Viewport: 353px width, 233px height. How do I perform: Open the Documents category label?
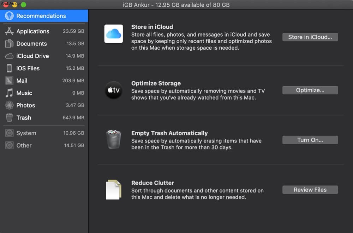click(31, 44)
